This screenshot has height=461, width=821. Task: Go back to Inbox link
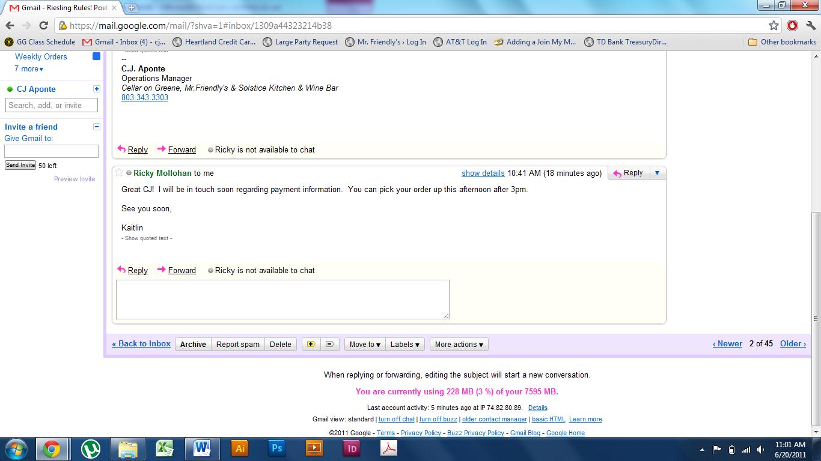pos(141,343)
